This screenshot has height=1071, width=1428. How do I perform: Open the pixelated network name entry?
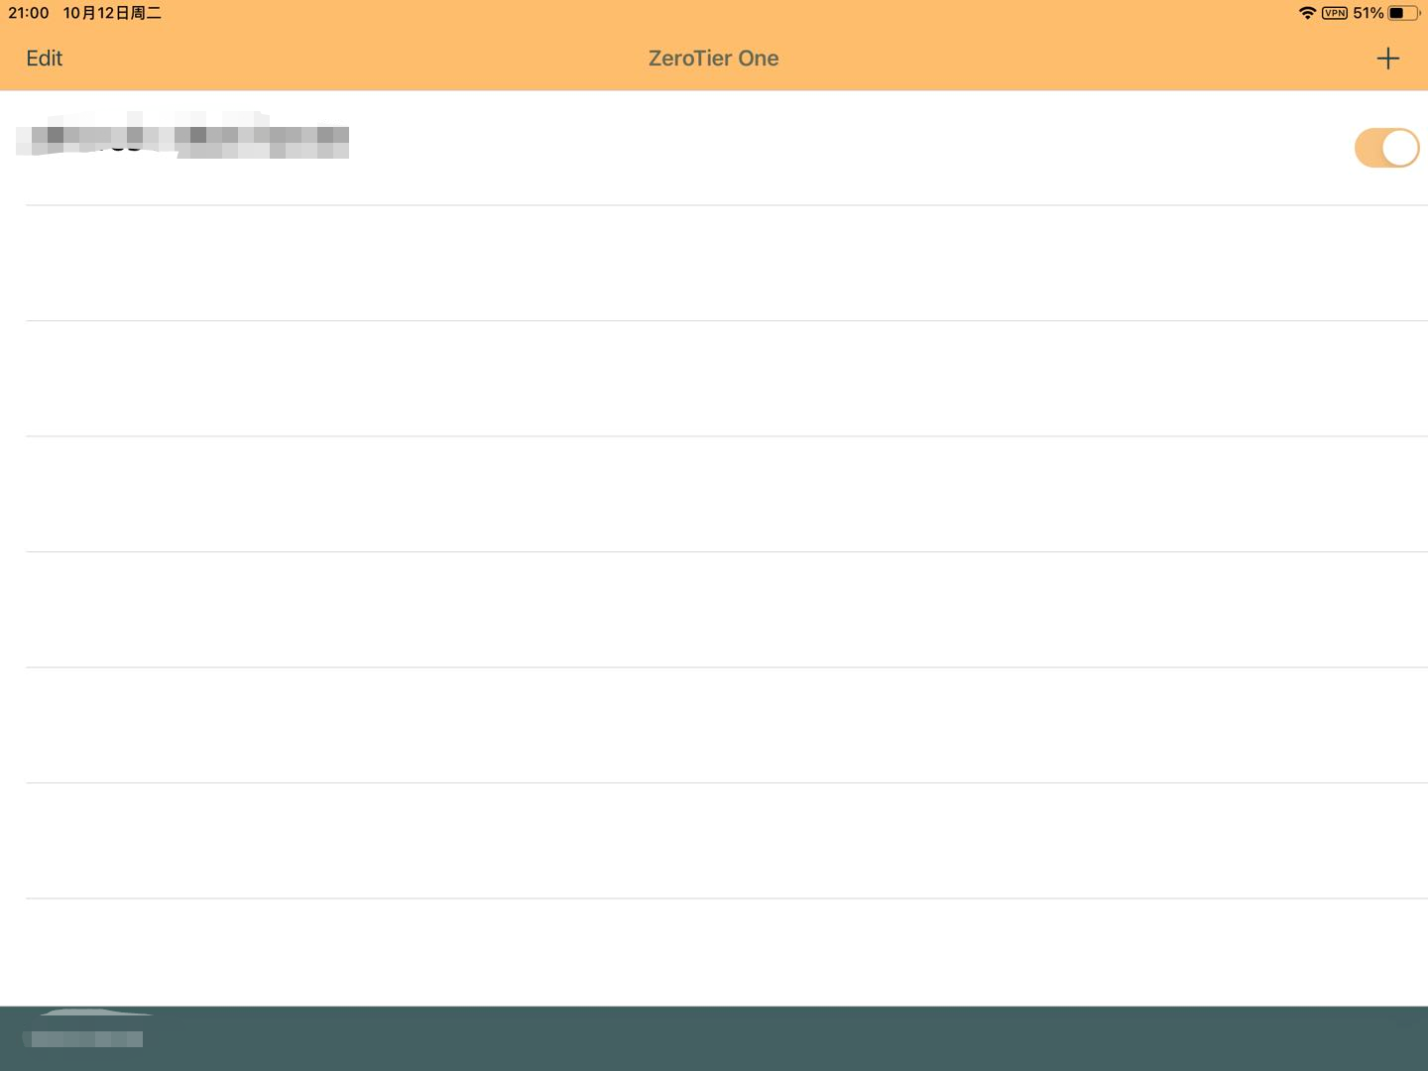[181, 139]
